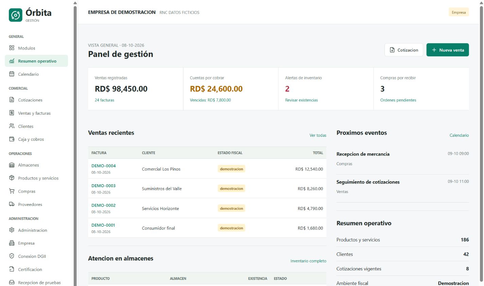
Task: Click the Cotizaciones document icon in sidebar
Action: pyautogui.click(x=12, y=100)
